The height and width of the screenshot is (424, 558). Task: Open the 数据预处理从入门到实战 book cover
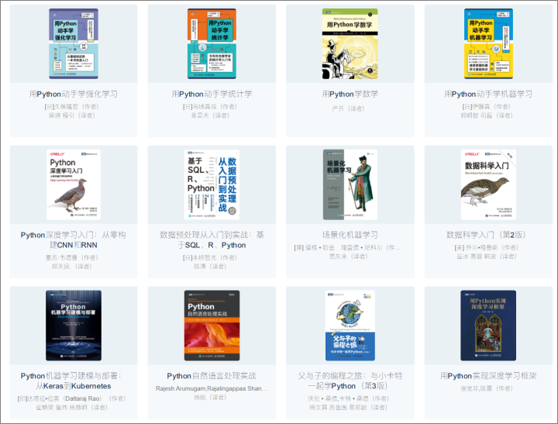212,184
